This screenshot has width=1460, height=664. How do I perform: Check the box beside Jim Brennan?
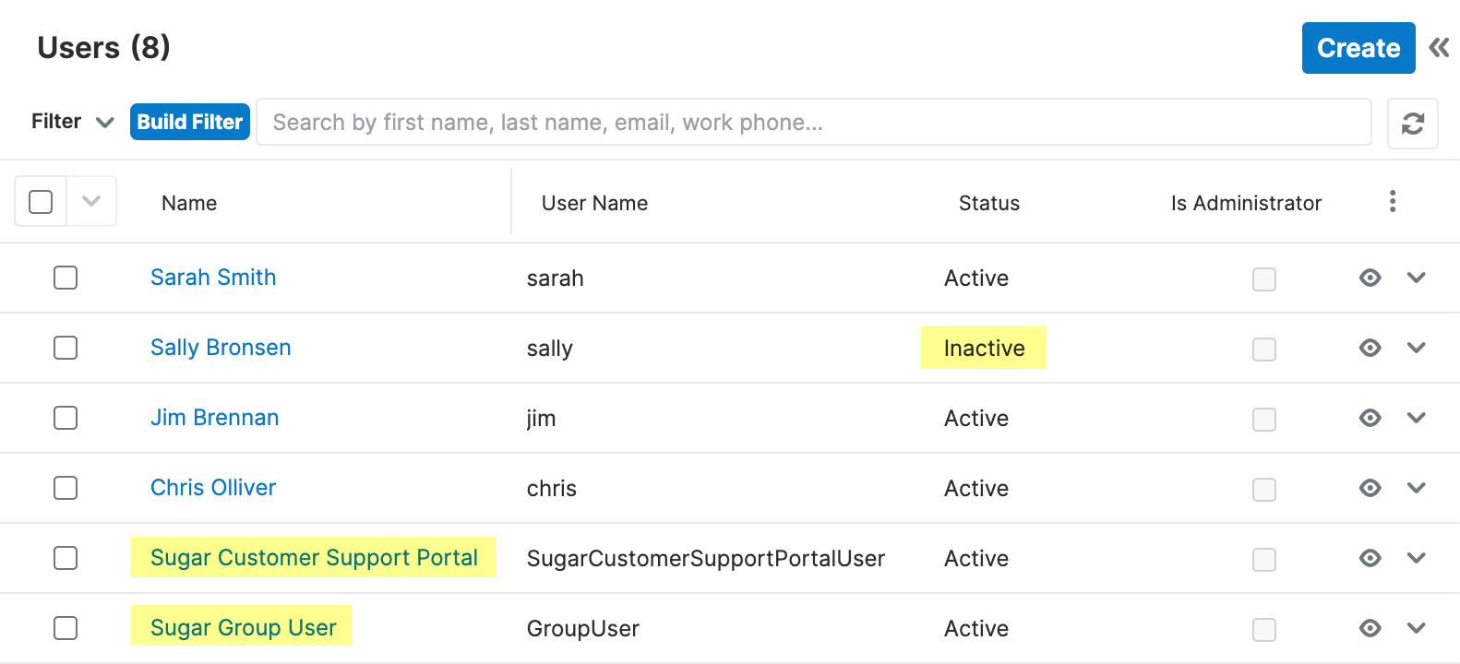click(66, 418)
